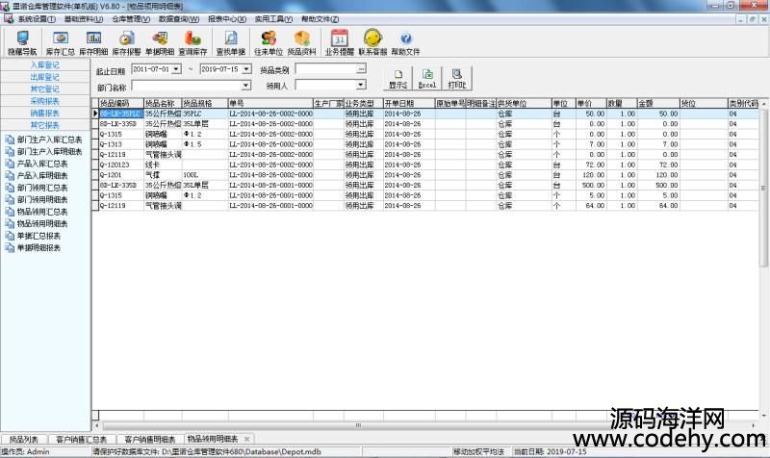Click inside the 货品类别 input field
Screen dimensions: 770x458
[326, 69]
